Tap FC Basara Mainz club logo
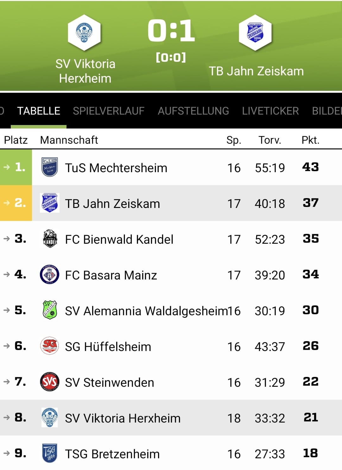 click(50, 274)
